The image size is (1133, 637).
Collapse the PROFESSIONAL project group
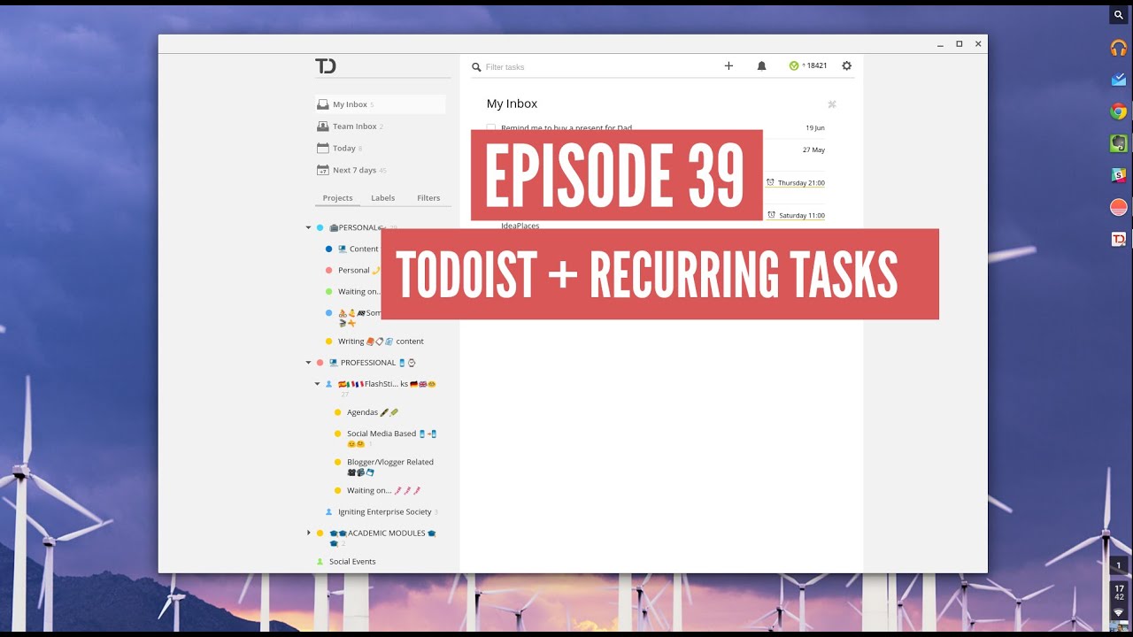(x=308, y=362)
